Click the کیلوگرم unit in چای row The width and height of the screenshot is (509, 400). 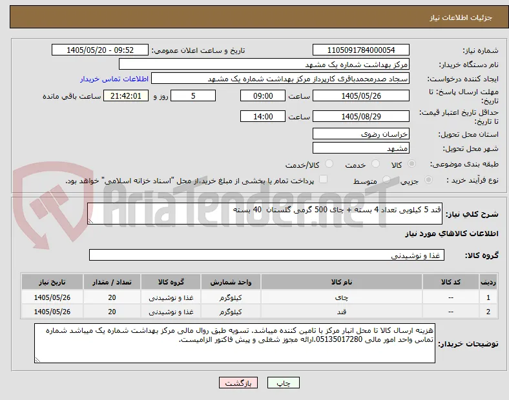(231, 297)
